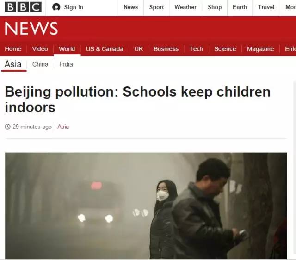The image size is (296, 260).
Task: Select the Home tab in red bar
Action: click(13, 49)
